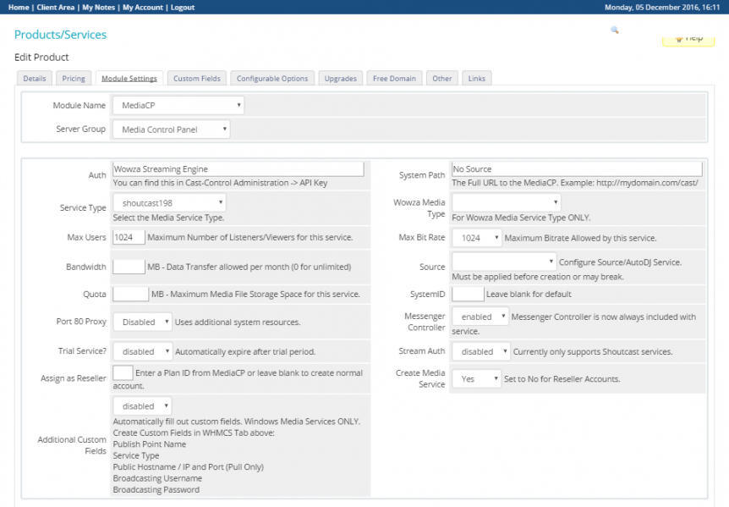Expand the Stream Auth dropdown
Viewport: 729px width, 507px height.
(480, 351)
